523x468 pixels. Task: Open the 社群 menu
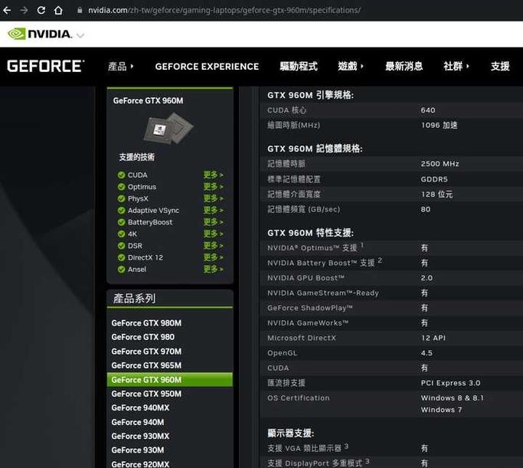[453, 67]
